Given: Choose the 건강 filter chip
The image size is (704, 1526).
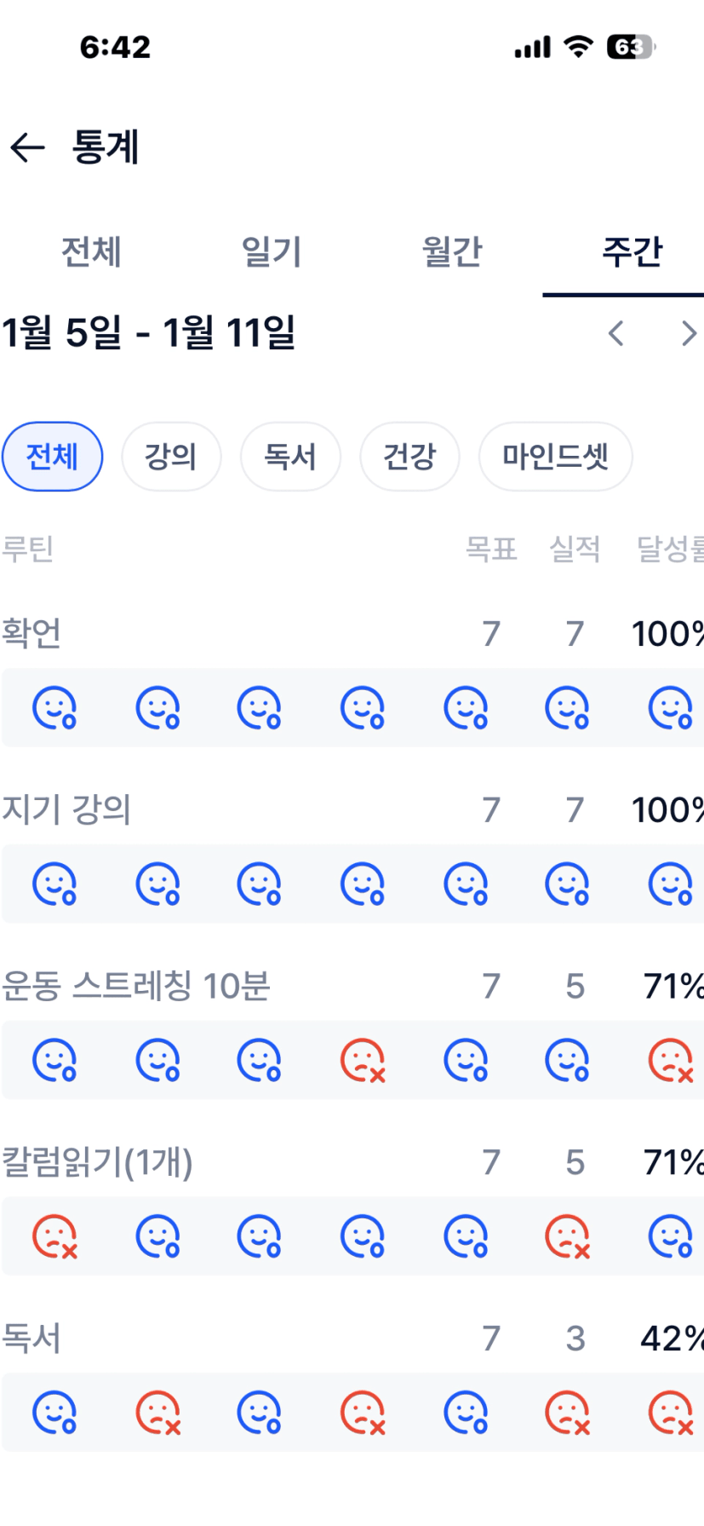Looking at the screenshot, I should tap(409, 457).
